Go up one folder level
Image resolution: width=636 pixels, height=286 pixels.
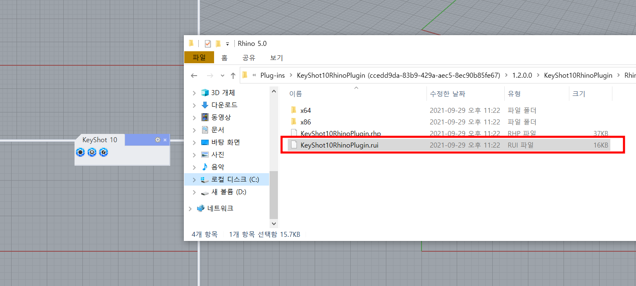[233, 75]
